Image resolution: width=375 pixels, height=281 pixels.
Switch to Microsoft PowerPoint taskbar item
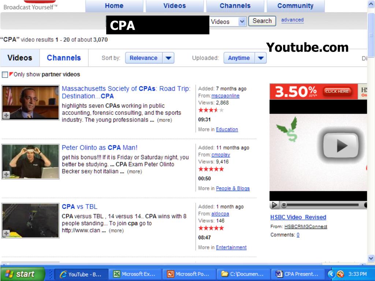[189, 274]
